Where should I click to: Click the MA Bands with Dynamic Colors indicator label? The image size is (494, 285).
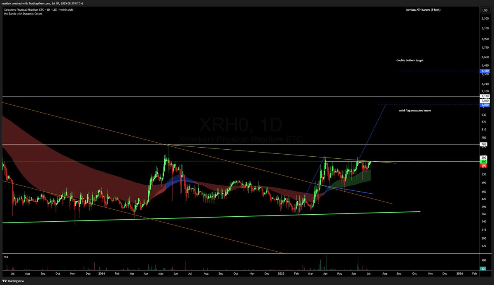click(23, 14)
